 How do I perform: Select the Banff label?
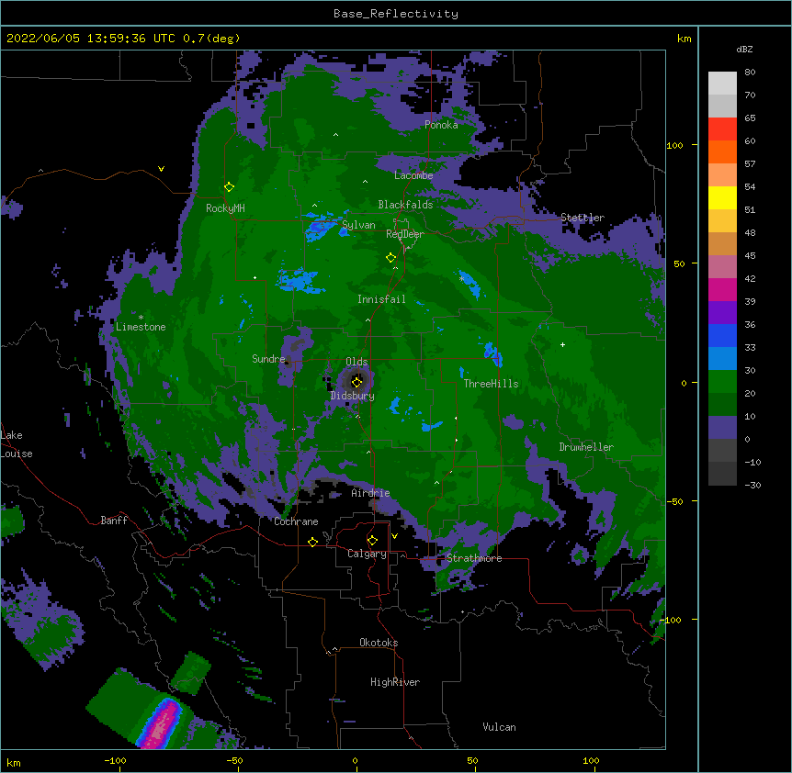click(114, 521)
